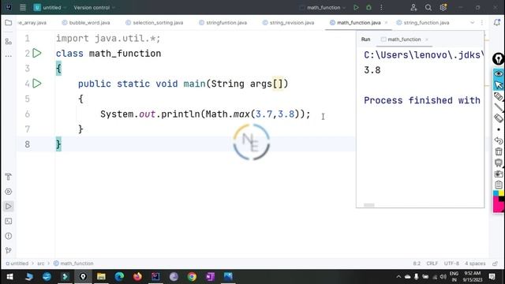Select the eraser annotation tool
This screenshot has height=284, width=505.
499,118
